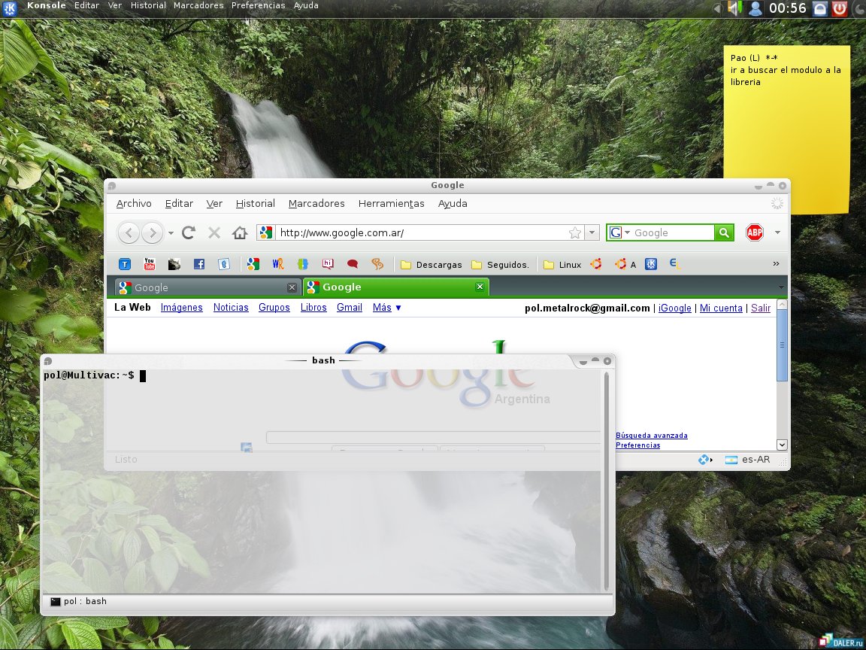Open Konsole's Preferencias menu in top panel
This screenshot has height=650, width=866.
click(258, 5)
